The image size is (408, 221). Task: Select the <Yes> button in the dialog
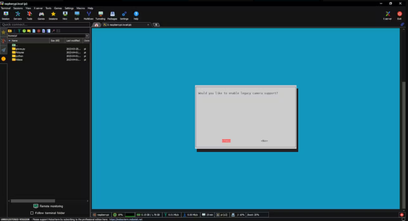(x=226, y=141)
